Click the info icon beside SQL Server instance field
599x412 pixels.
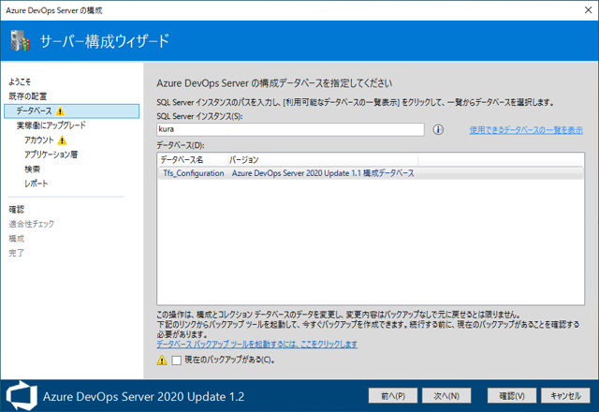point(438,130)
